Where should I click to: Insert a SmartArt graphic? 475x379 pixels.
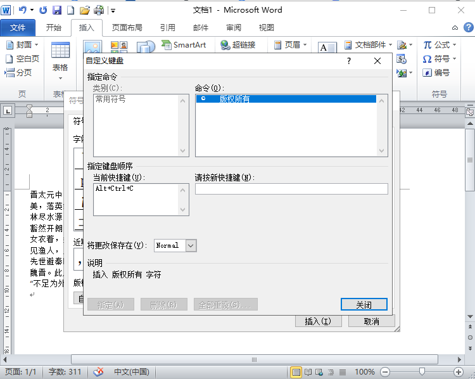coord(184,45)
